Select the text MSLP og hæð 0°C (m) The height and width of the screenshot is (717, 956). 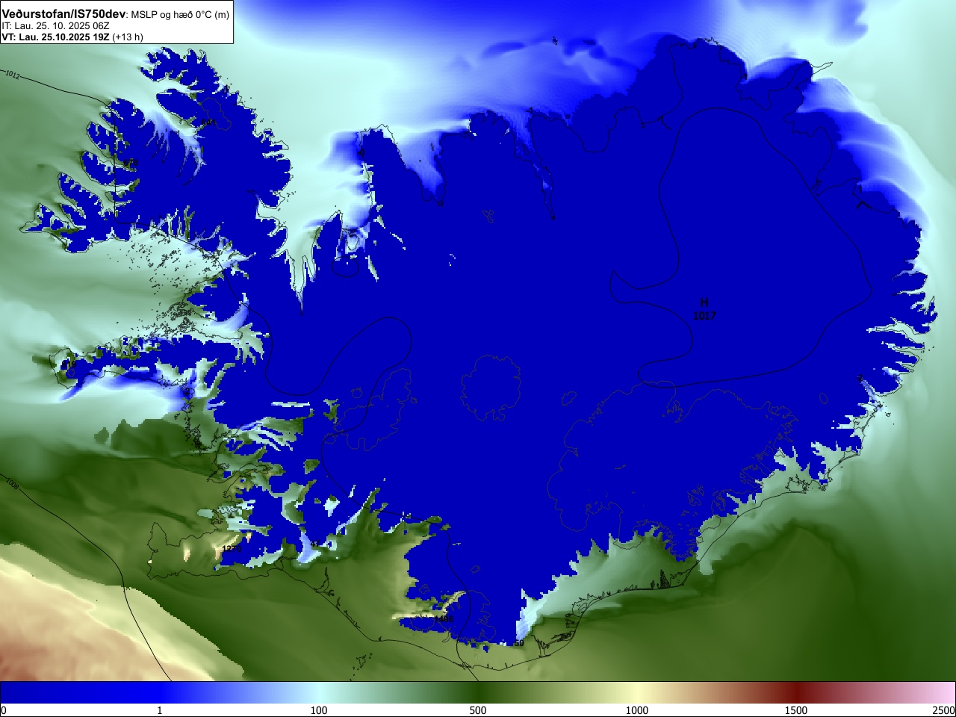click(180, 15)
